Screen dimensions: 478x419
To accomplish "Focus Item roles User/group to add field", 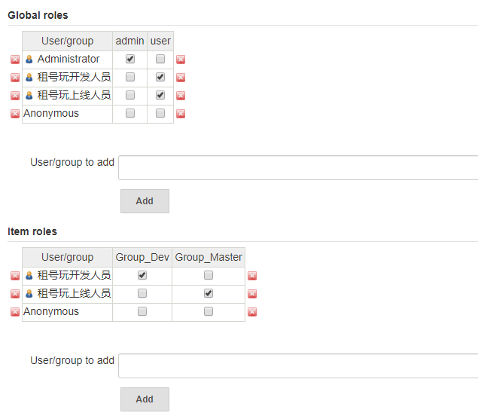I will 298,365.
